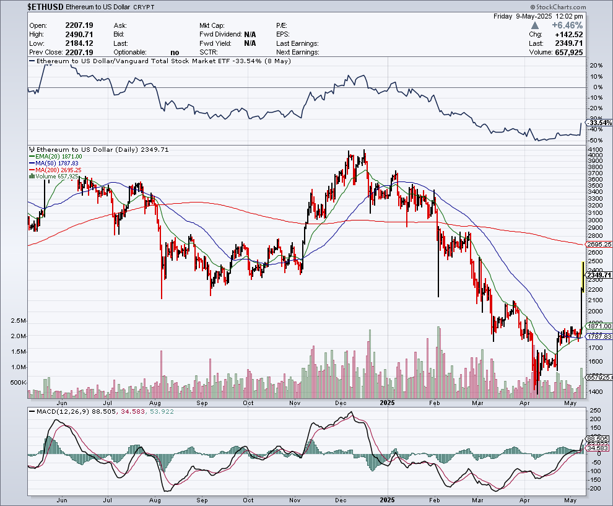Click the MA(200) 2695.25 legend entry
613x506 pixels.
[x=56, y=170]
